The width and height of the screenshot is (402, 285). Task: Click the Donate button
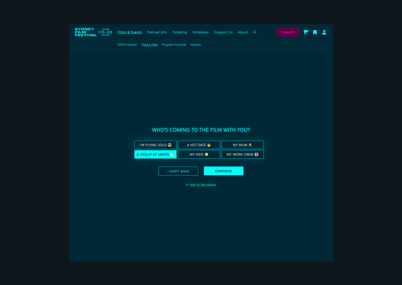click(x=288, y=32)
